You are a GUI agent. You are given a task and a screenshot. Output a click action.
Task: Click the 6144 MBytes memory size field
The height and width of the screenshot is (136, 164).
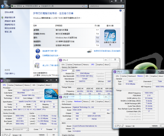(x=130, y=84)
